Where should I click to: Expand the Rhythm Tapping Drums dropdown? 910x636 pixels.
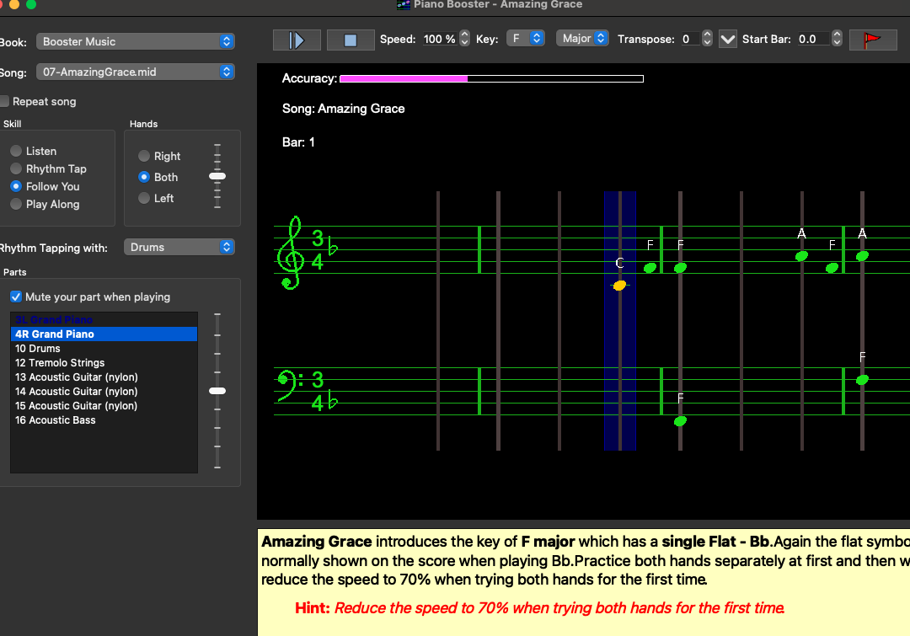coord(179,247)
